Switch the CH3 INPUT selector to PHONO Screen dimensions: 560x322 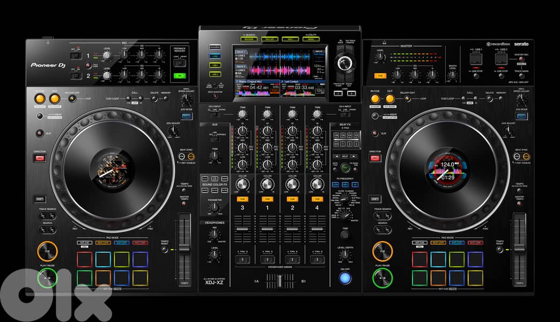point(216,115)
